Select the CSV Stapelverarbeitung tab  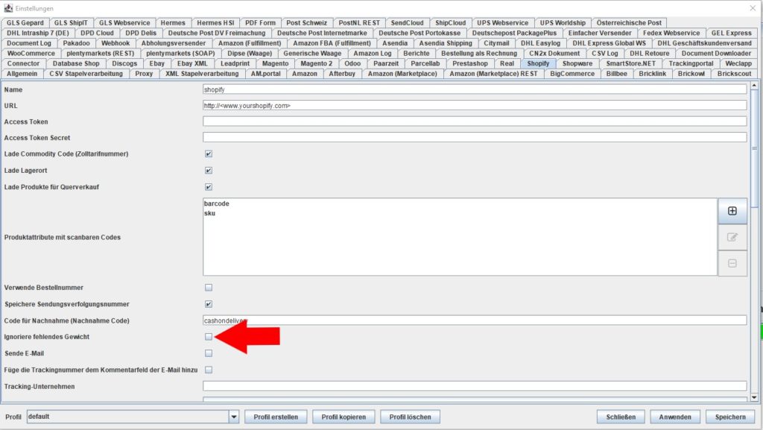86,74
